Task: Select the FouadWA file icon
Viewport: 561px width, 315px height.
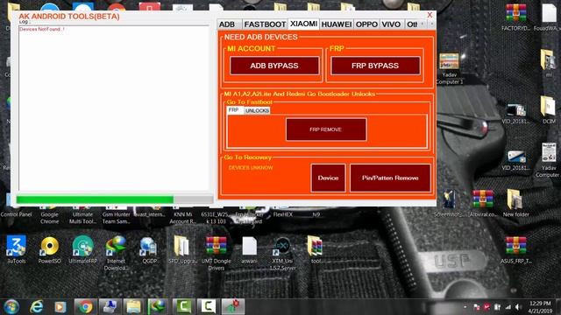Action: (548, 17)
